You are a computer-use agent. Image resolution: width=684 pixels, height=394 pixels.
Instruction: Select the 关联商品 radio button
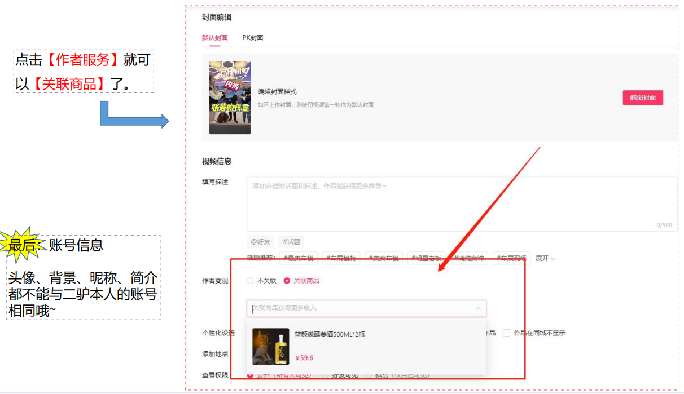[x=287, y=281]
